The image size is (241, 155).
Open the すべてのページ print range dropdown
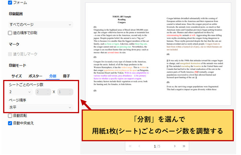[41, 24]
